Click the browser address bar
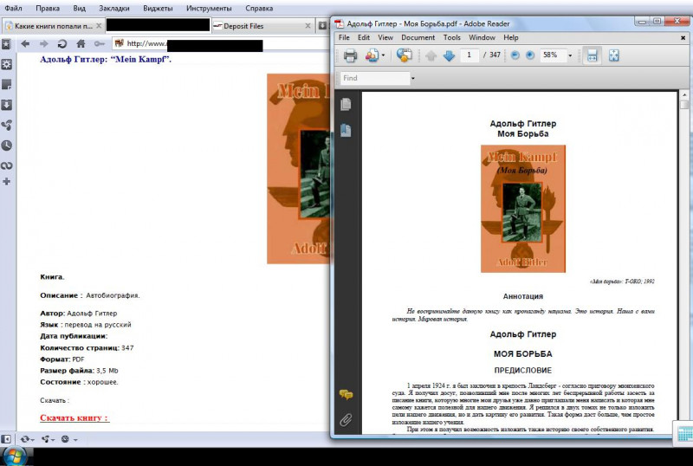This screenshot has height=466, width=693. [x=221, y=43]
